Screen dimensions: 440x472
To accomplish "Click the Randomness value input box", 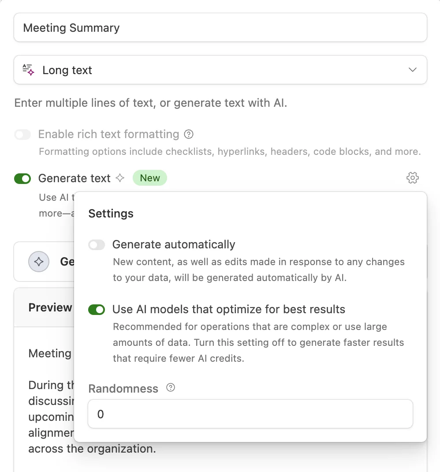I will (250, 414).
